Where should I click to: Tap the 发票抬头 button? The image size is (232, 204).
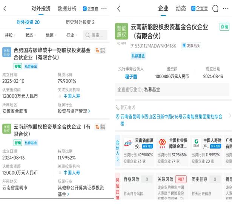click(x=191, y=46)
